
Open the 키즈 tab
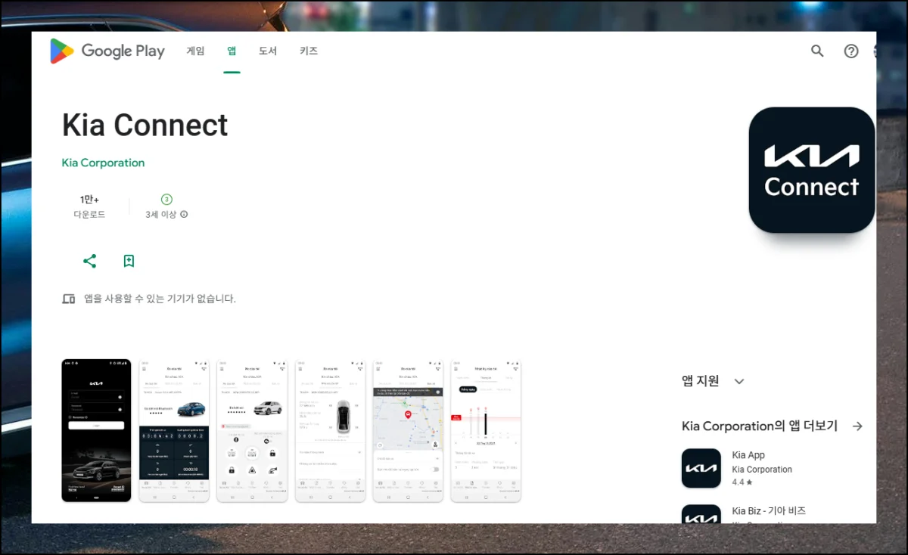point(309,51)
